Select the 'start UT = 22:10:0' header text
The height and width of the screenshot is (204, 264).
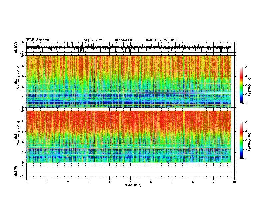161,40
